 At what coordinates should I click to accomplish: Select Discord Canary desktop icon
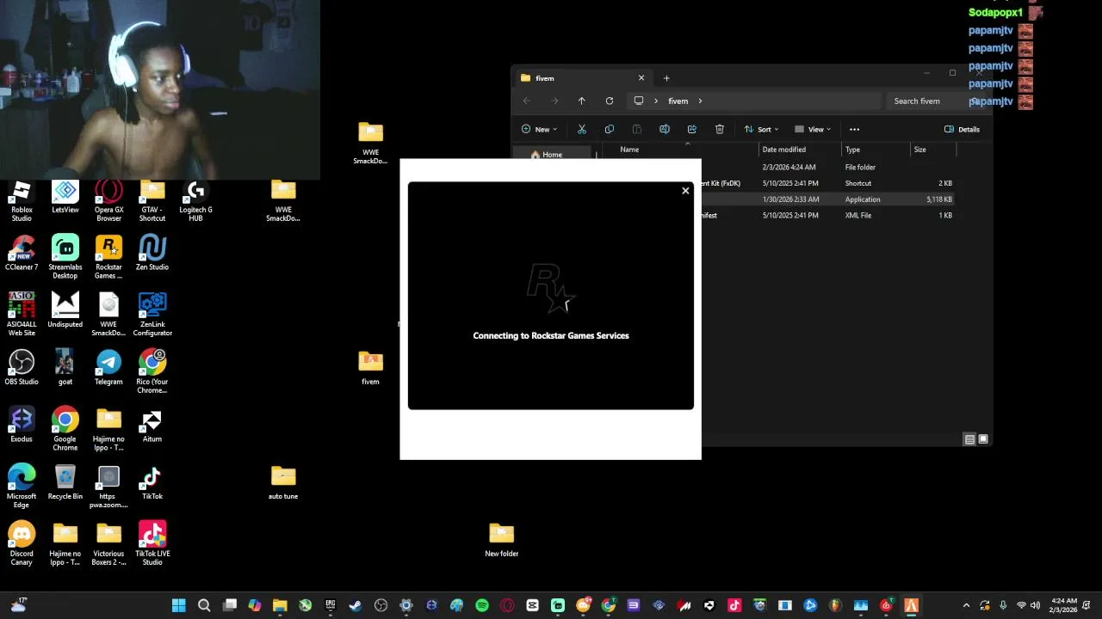tap(22, 544)
